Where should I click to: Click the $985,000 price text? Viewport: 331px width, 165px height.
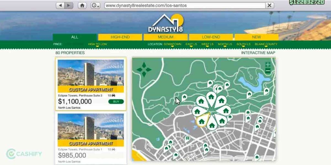pos(72,156)
